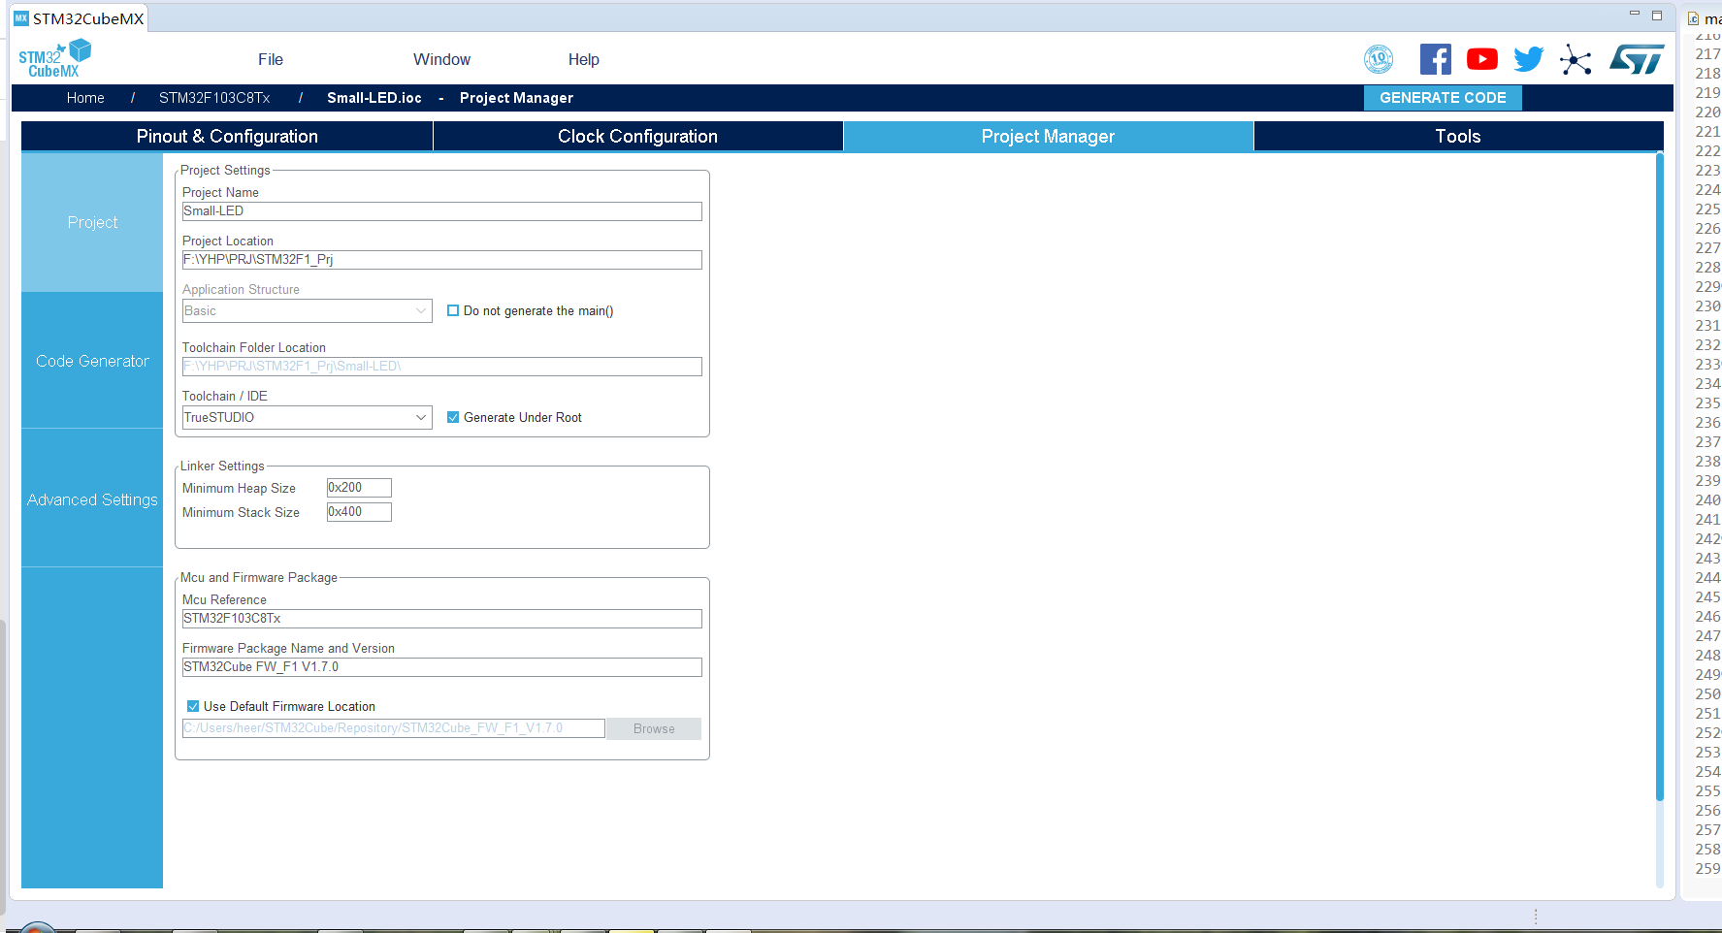Image resolution: width=1722 pixels, height=933 pixels.
Task: Click line number 250 in editor behind
Action: point(1707,694)
